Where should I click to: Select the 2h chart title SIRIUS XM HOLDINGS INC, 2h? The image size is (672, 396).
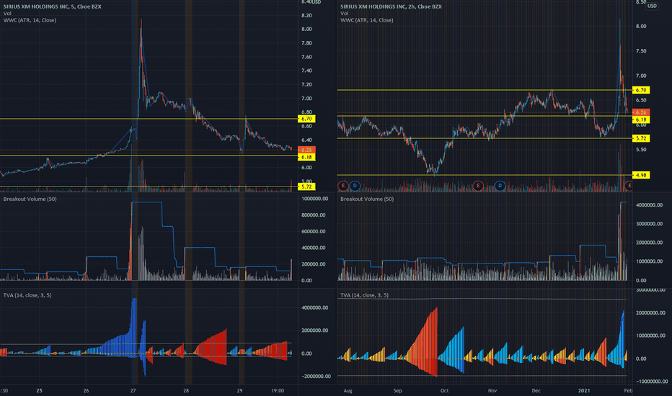[391, 7]
